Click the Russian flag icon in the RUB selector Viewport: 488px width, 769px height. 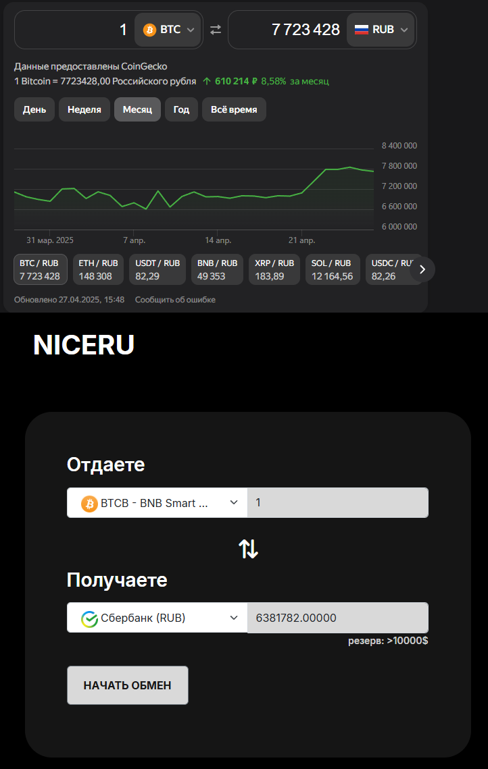click(x=362, y=30)
